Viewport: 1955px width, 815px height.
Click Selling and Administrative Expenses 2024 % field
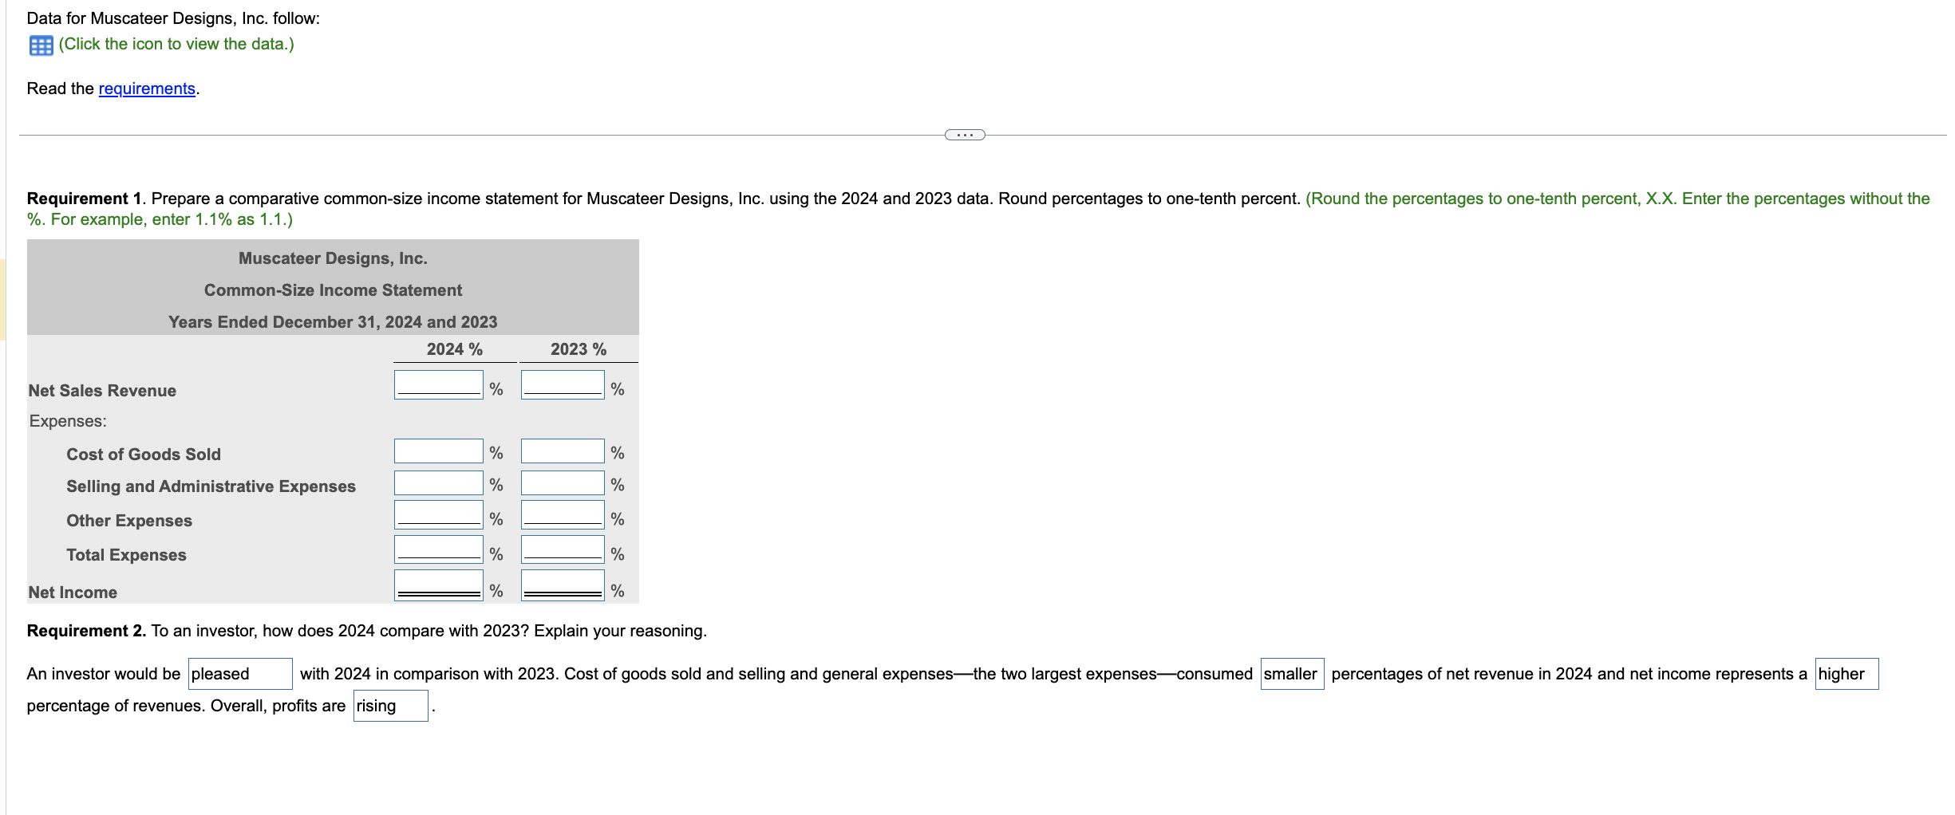(x=439, y=482)
